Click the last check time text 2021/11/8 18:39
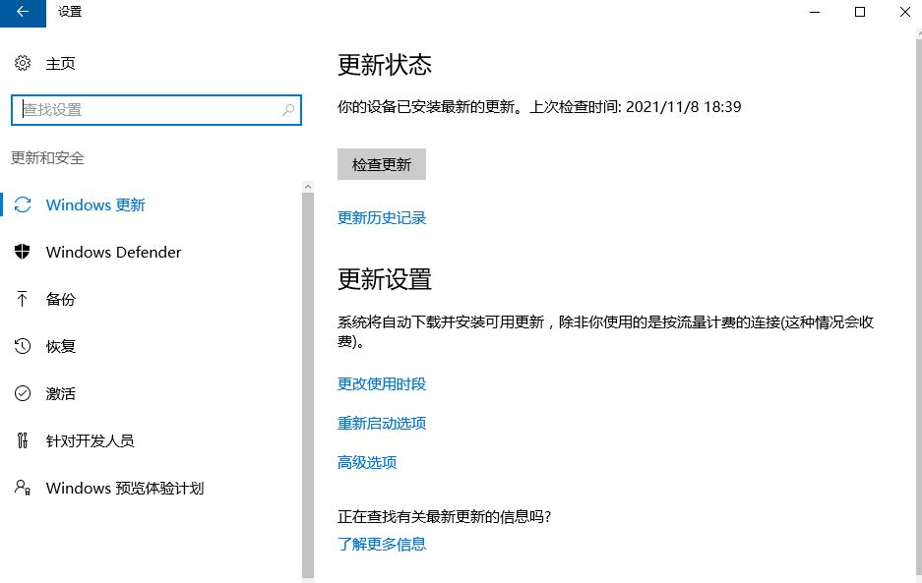This screenshot has width=922, height=583. 683,107
